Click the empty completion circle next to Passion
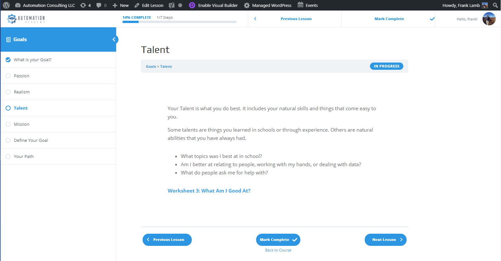This screenshot has height=261, width=501. (8, 76)
